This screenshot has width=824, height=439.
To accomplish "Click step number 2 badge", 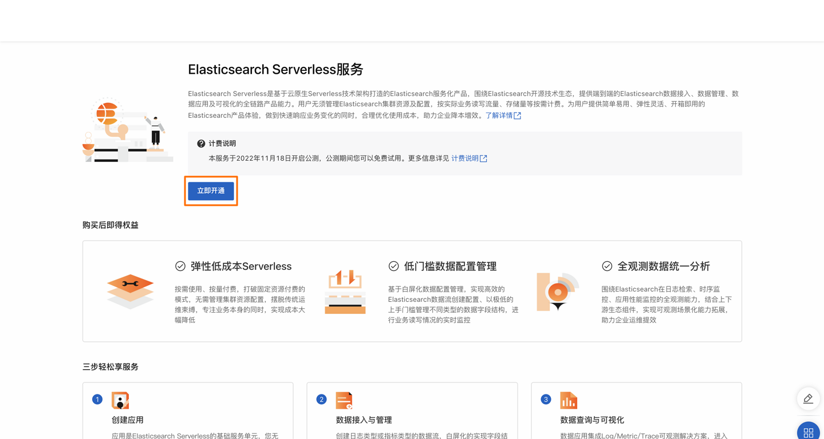I will [321, 399].
